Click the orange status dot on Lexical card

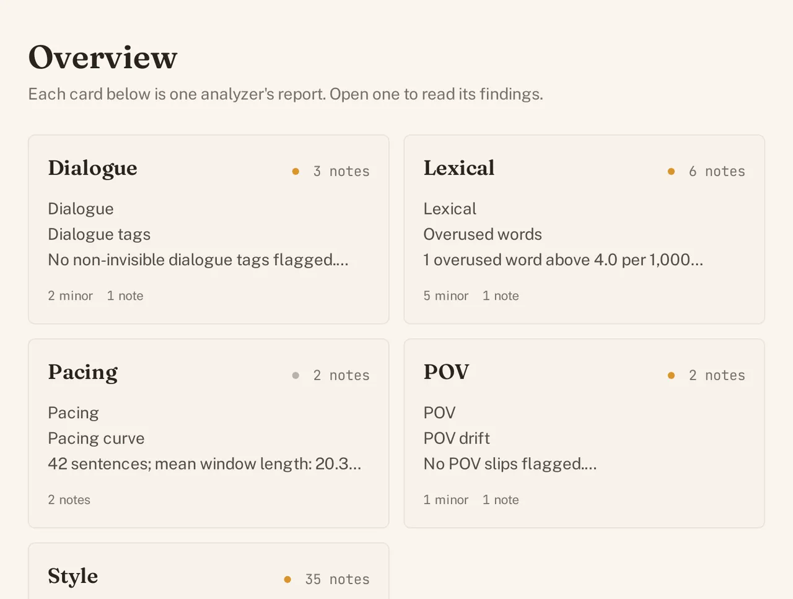click(x=671, y=172)
